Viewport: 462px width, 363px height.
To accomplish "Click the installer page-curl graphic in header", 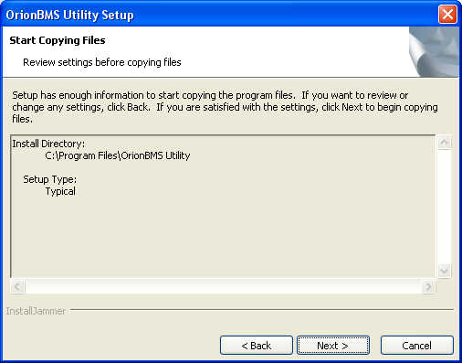I will (434, 51).
